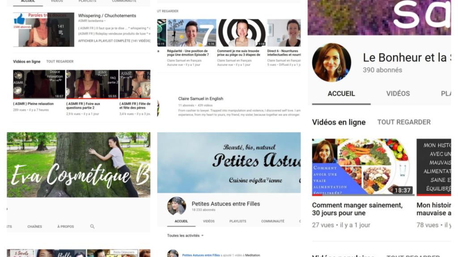Click Petites Astuces entre Filles activity link at bottom

coord(201,255)
